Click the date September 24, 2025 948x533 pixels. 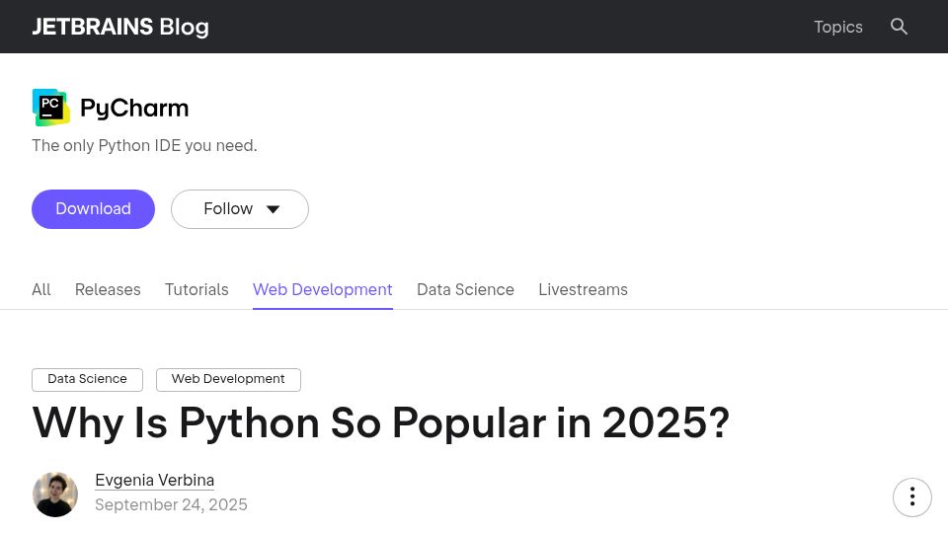(x=171, y=504)
